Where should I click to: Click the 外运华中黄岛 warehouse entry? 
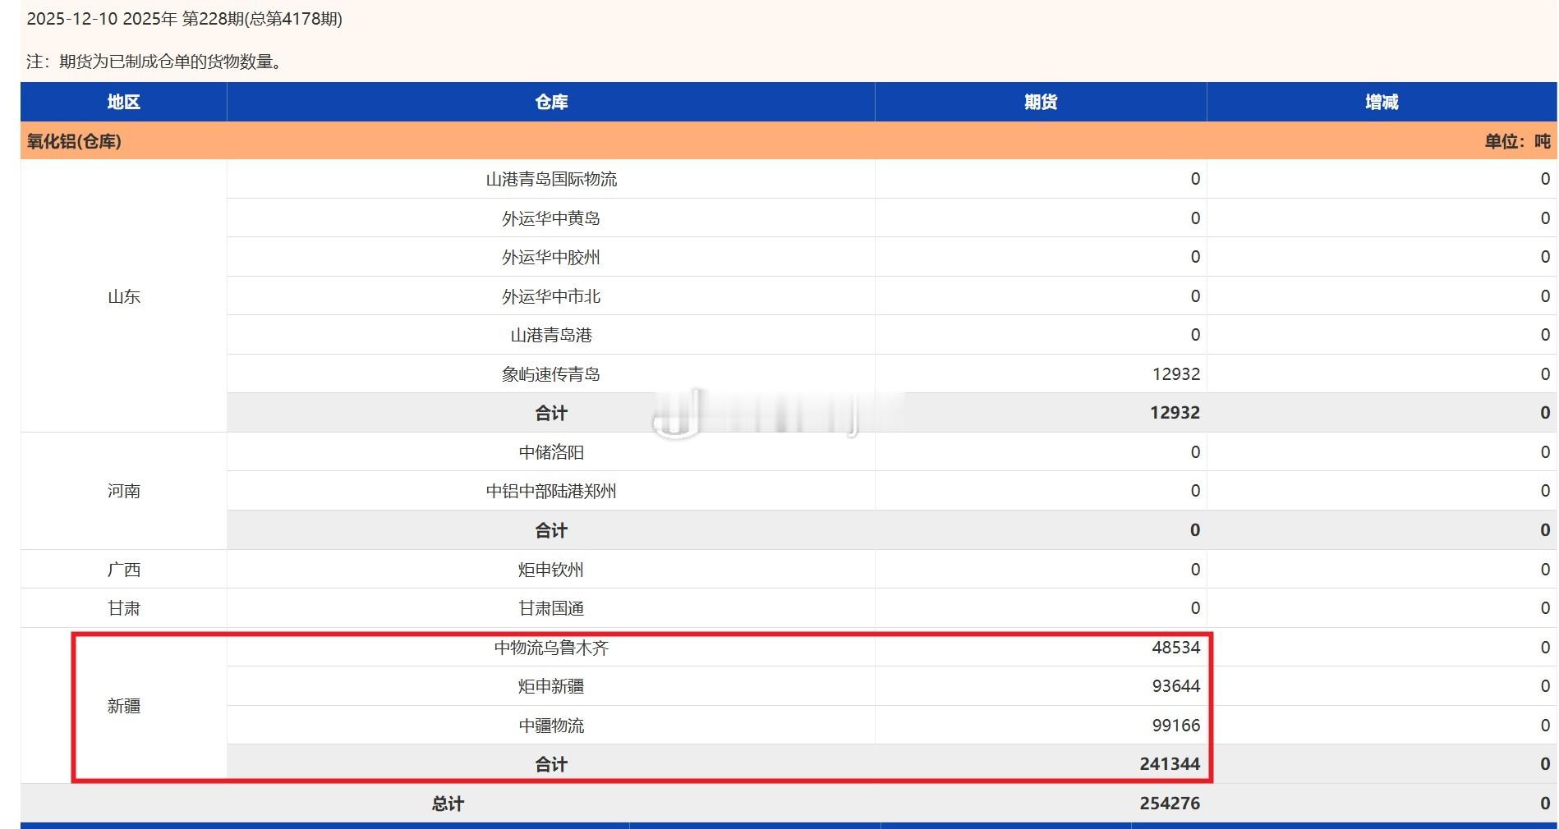pos(551,218)
